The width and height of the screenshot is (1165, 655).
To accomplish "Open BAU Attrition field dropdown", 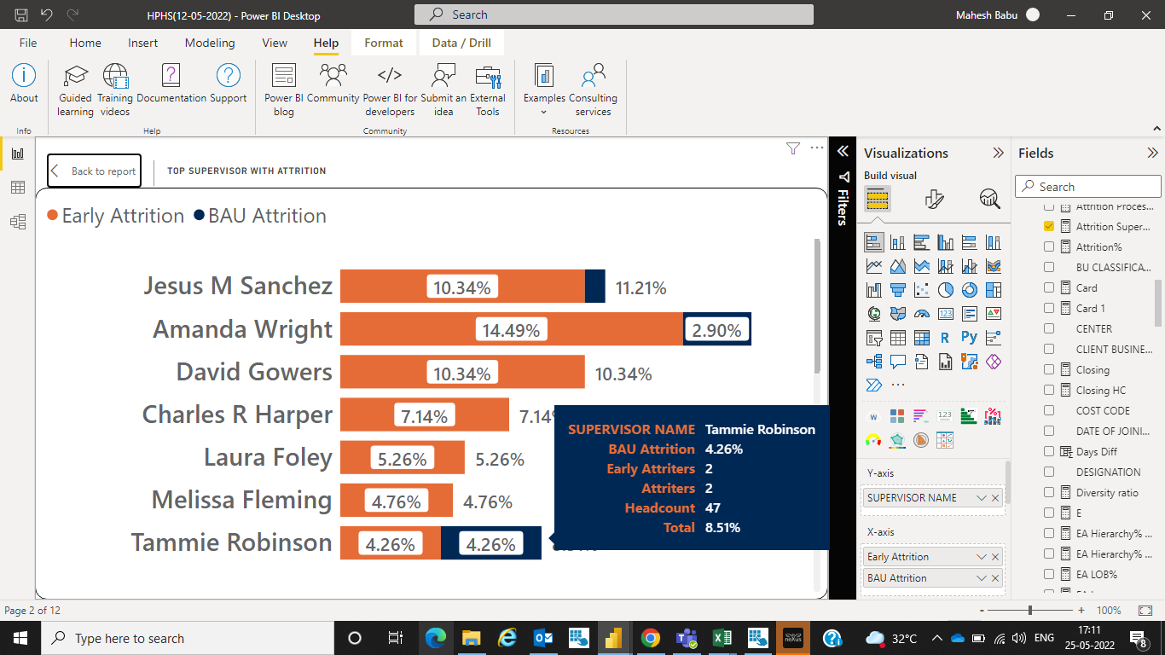I will 981,578.
